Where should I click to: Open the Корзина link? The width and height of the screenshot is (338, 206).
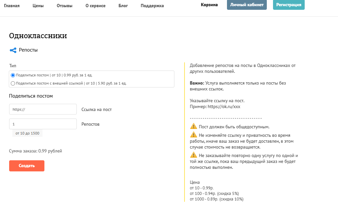209,5
